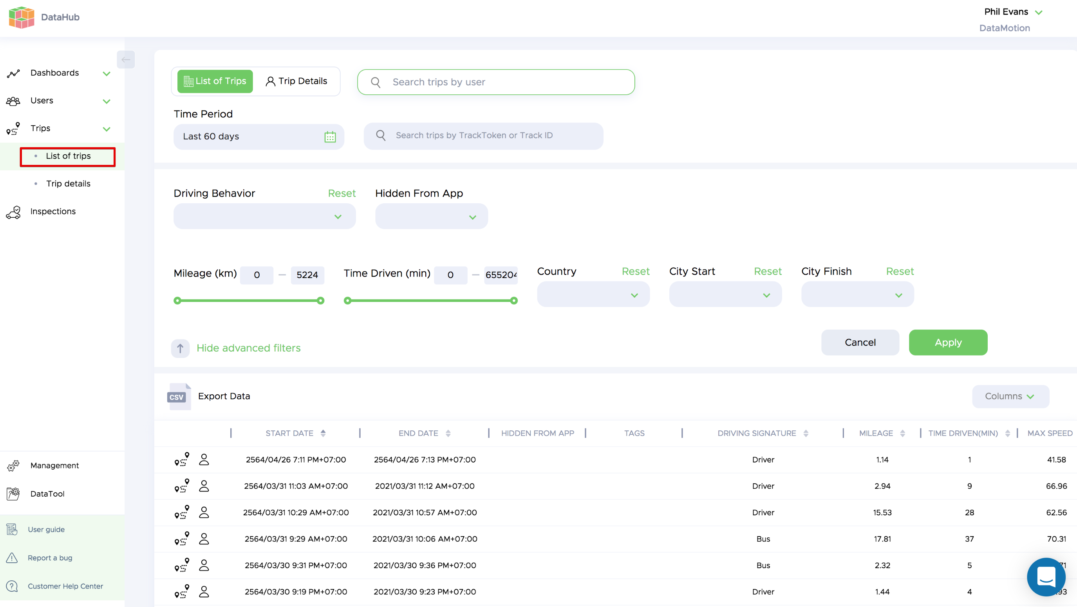Click the Inspections car icon
1077x607 pixels.
coord(13,212)
